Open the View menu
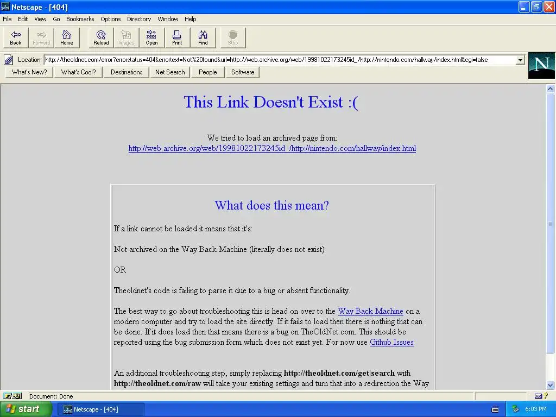Image resolution: width=556 pixels, height=417 pixels. [x=40, y=19]
